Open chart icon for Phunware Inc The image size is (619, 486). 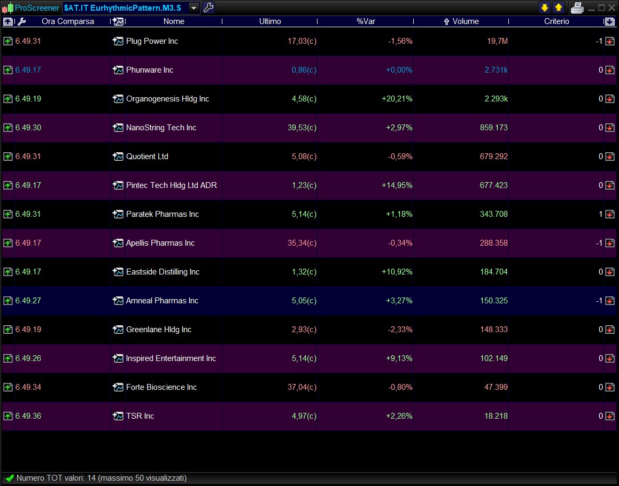coord(118,70)
